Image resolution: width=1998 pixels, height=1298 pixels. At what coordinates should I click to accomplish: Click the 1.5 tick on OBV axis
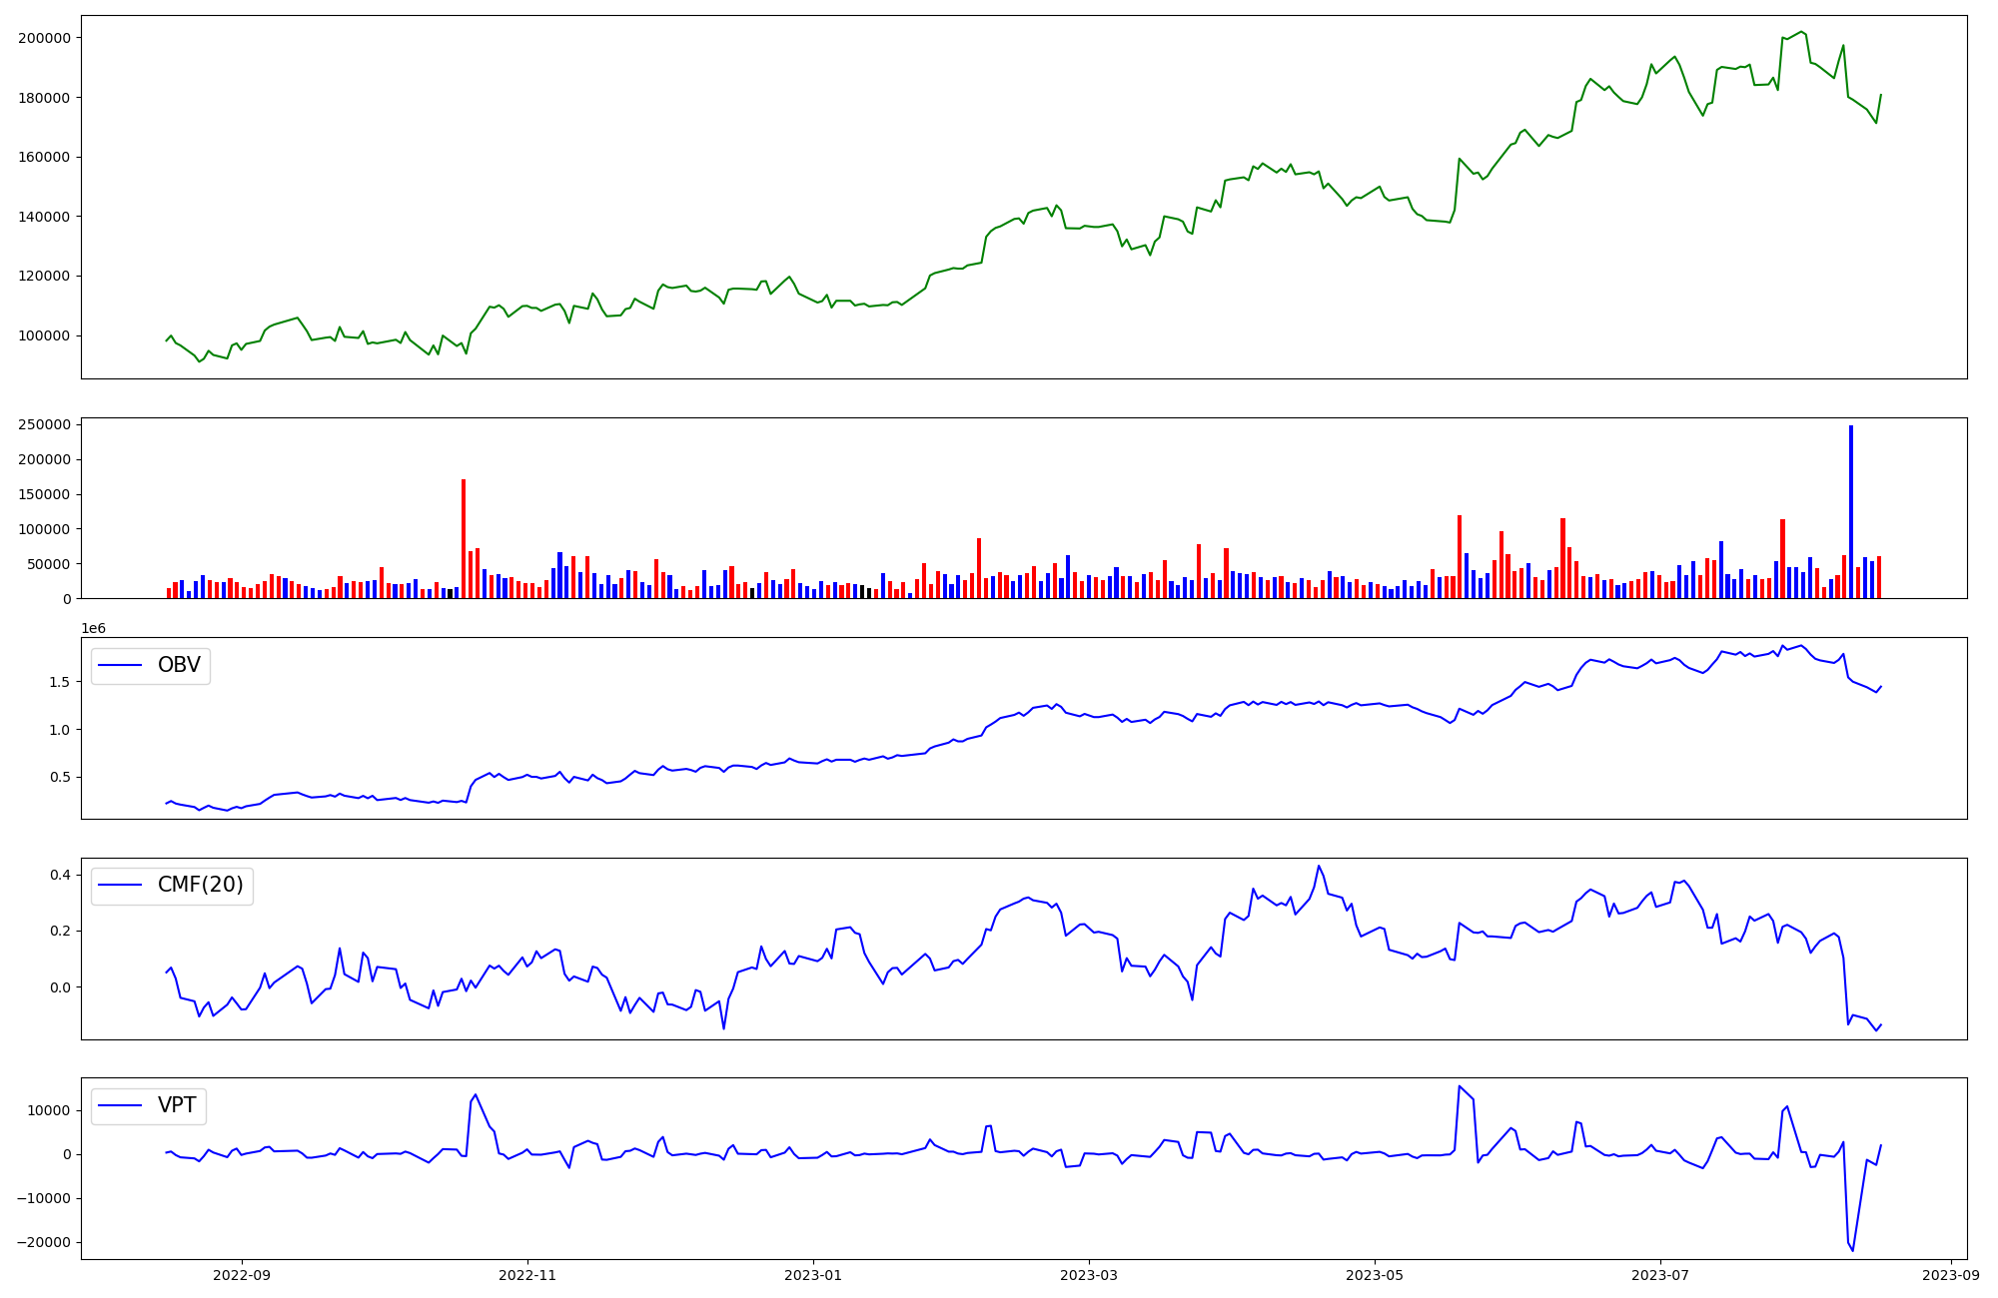[58, 682]
